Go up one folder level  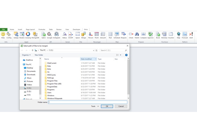coord(33,50)
